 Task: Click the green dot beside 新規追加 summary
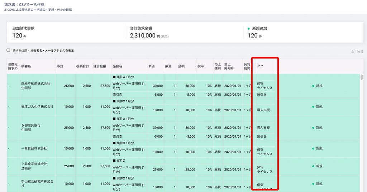(249, 29)
